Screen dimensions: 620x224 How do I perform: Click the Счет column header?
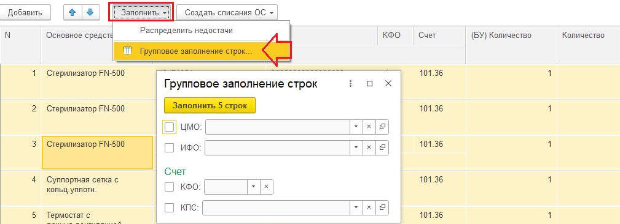pos(439,35)
